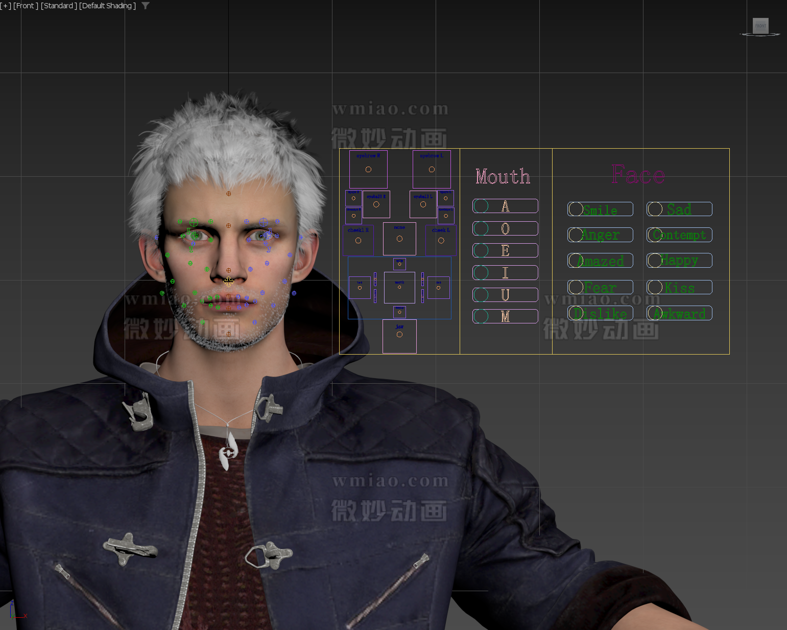Viewport: 787px width, 630px height.
Task: Click the Dislike expression slider knob
Action: pos(576,313)
